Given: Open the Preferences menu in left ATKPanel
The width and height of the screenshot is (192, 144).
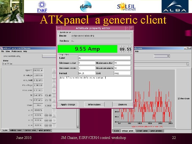Looking at the screenshot, I should pyautogui.click(x=17, y=51).
